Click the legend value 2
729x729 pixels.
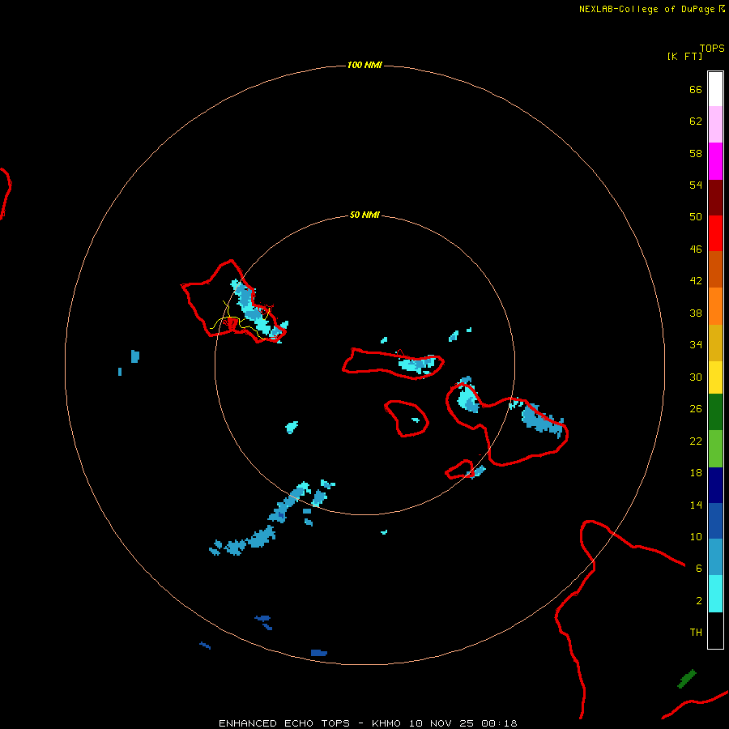[699, 601]
